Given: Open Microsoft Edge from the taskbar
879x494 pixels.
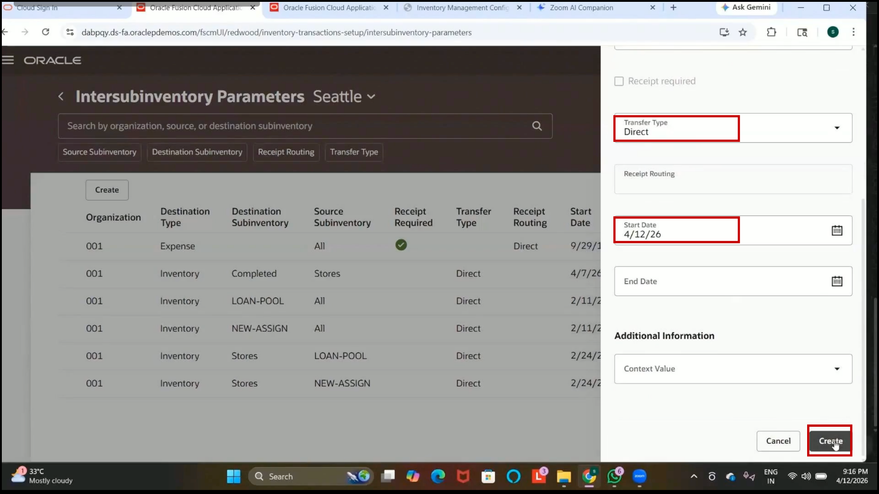Looking at the screenshot, I should [x=438, y=477].
